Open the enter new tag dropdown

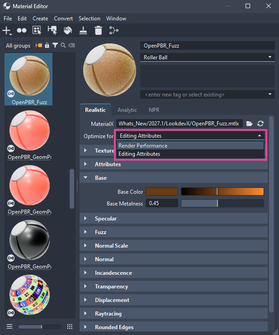pos(207,95)
